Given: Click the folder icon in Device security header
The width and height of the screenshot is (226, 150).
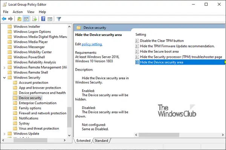Looking at the screenshot, I should click(x=79, y=27).
